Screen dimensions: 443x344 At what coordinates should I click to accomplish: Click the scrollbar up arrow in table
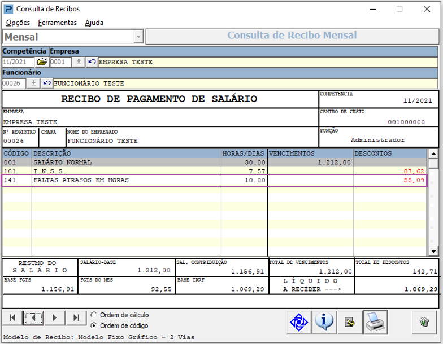click(x=433, y=153)
